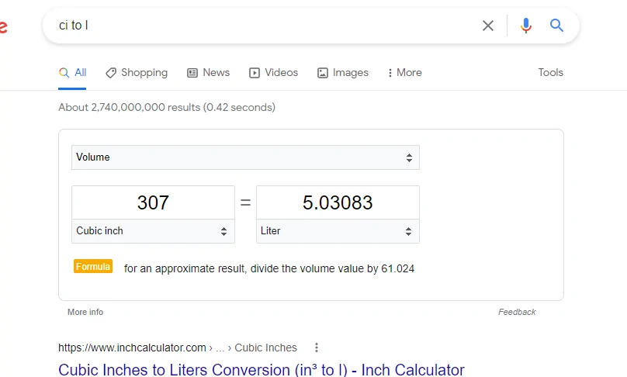Click the News newspaper icon
The width and height of the screenshot is (627, 377).
[192, 73]
